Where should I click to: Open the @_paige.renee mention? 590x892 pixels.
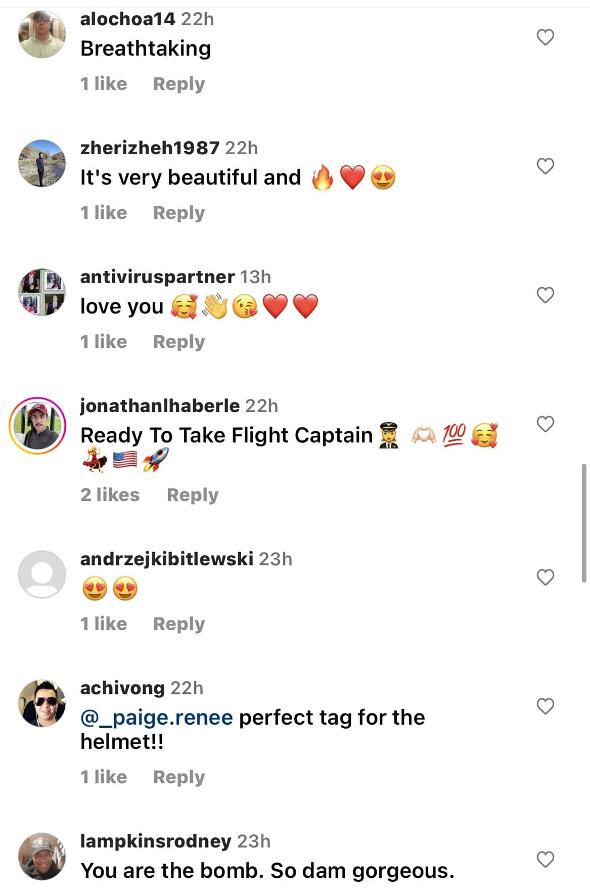(157, 718)
